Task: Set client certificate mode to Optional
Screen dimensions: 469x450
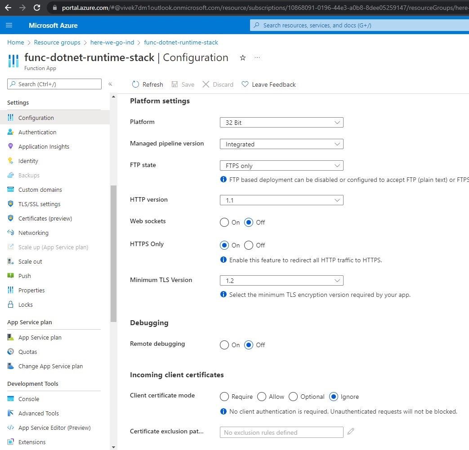Action: point(293,397)
